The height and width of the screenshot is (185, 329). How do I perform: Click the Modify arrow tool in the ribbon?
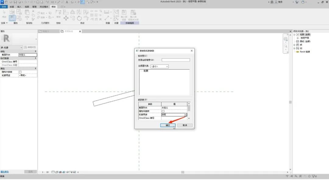[4, 12]
